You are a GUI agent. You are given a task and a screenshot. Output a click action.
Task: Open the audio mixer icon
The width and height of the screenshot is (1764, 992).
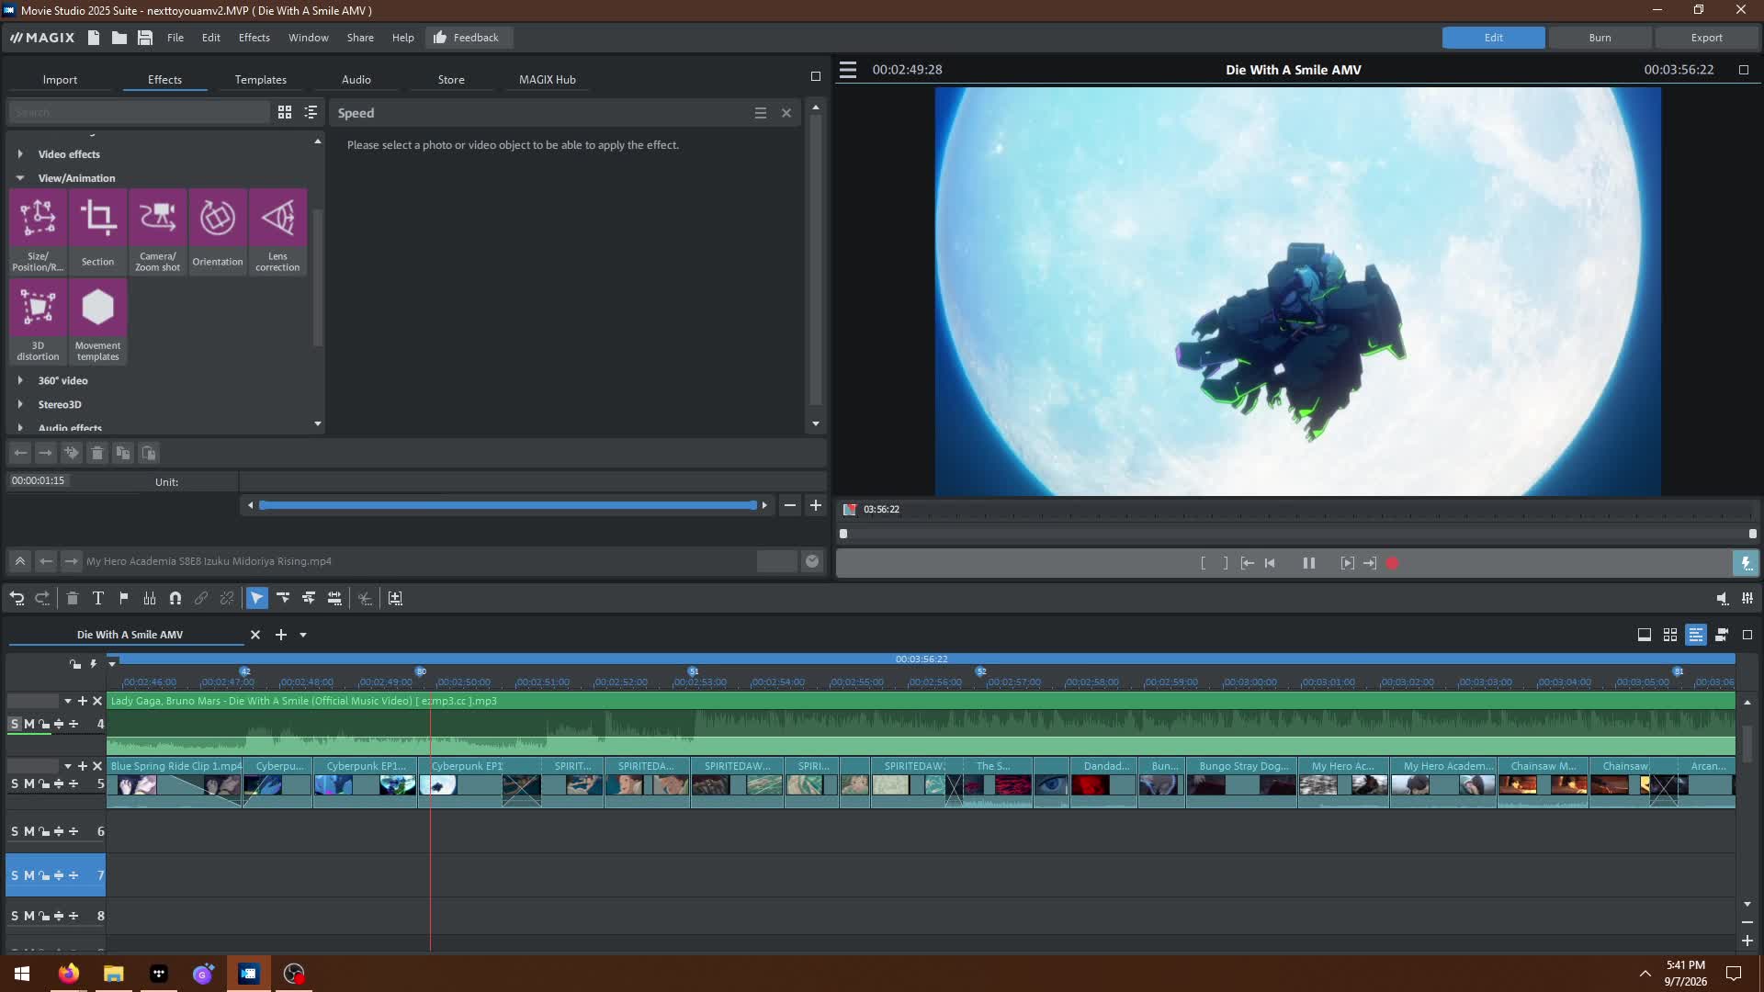(1747, 599)
